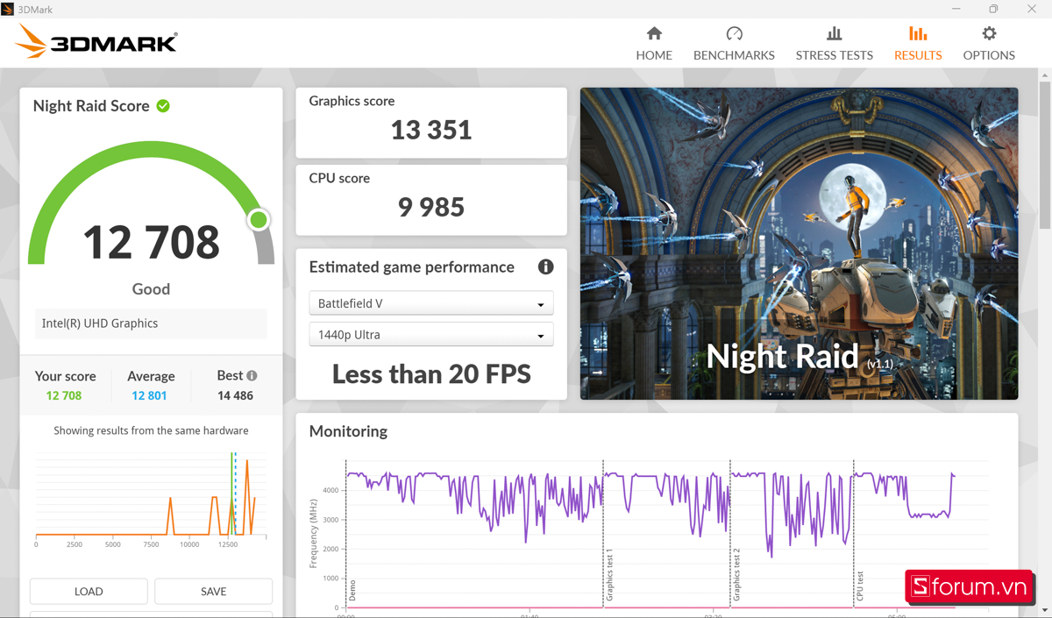1052x618 pixels.
Task: Click the 3DMark app icon in the title bar
Action: coord(9,8)
